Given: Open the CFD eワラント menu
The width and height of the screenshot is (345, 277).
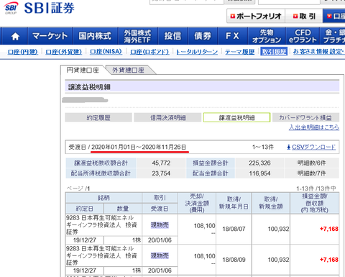Looking at the screenshot, I should (x=303, y=36).
